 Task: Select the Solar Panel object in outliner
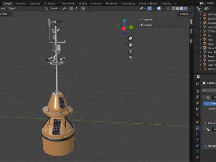coord(211,52)
